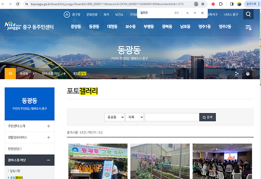Screen dimensions: 261x179
Task: Expand the 참여소통 마당 breadcrumb chevron
Action: (65, 73)
